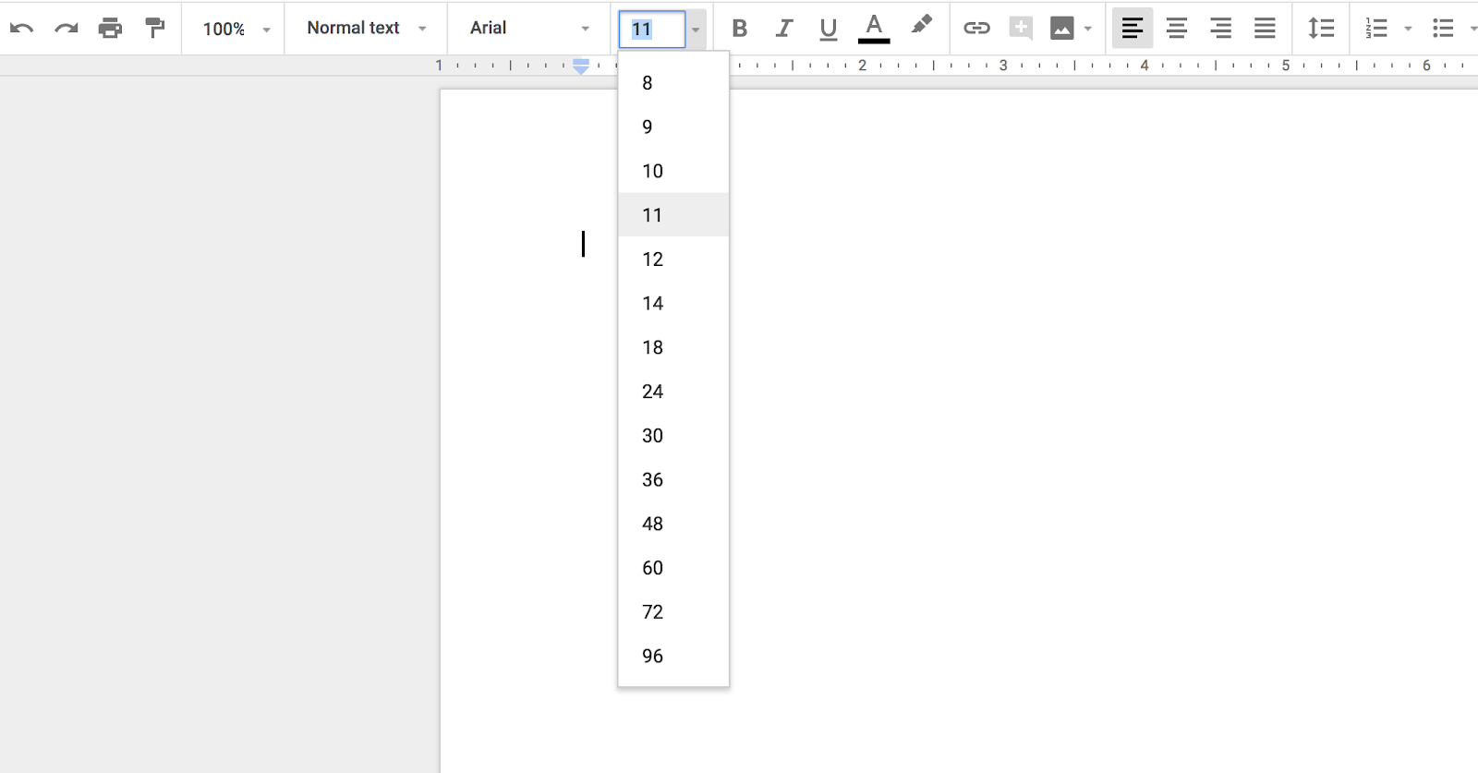The height and width of the screenshot is (773, 1478).
Task: Toggle Bold formatting
Action: pyautogui.click(x=739, y=29)
